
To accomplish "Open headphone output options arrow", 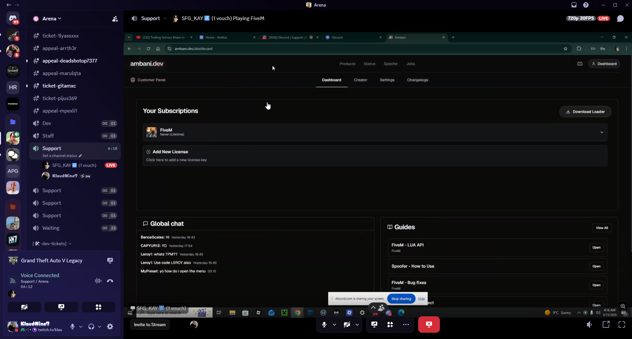I will point(100,326).
